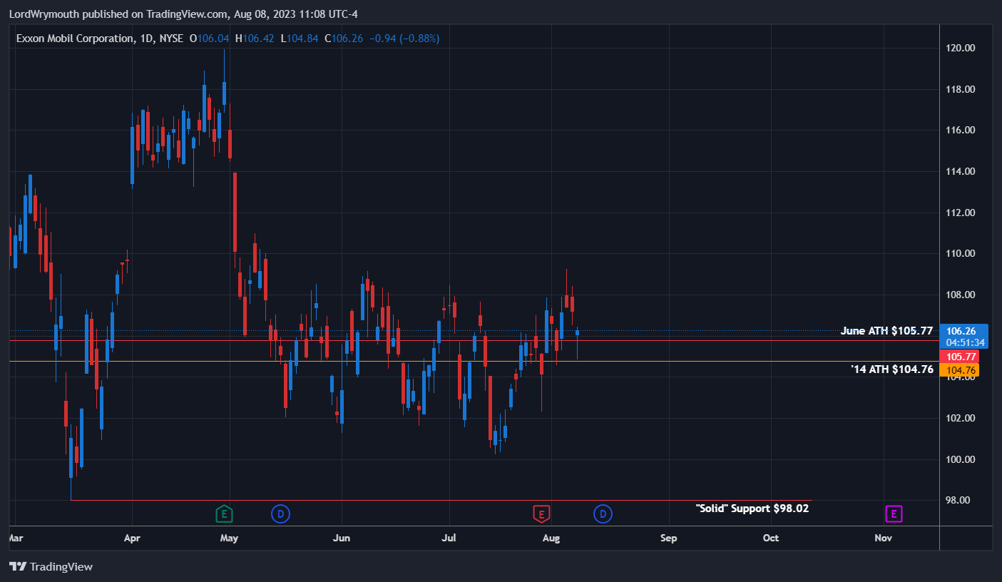This screenshot has width=1002, height=582.
Task: Click the 108.00 price axis label
Action: coord(960,295)
